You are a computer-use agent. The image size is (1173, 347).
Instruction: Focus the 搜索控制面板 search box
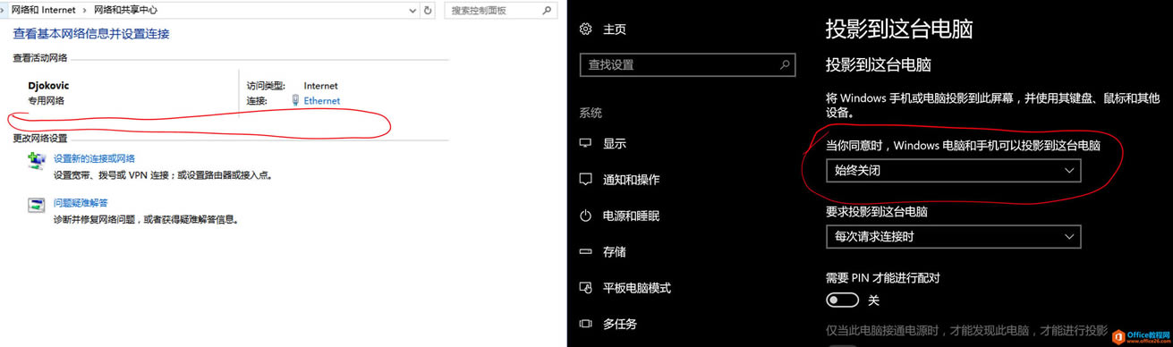501,10
